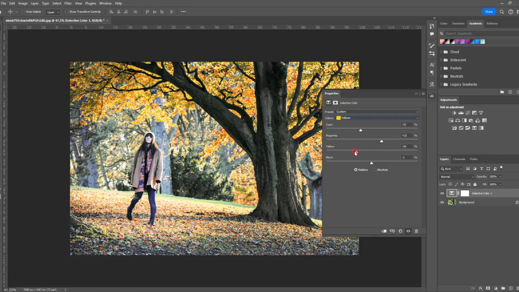Open the Filter menu
The image size is (519, 292).
[68, 3]
